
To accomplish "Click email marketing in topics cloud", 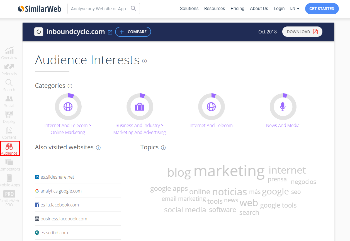I will pyautogui.click(x=184, y=199).
